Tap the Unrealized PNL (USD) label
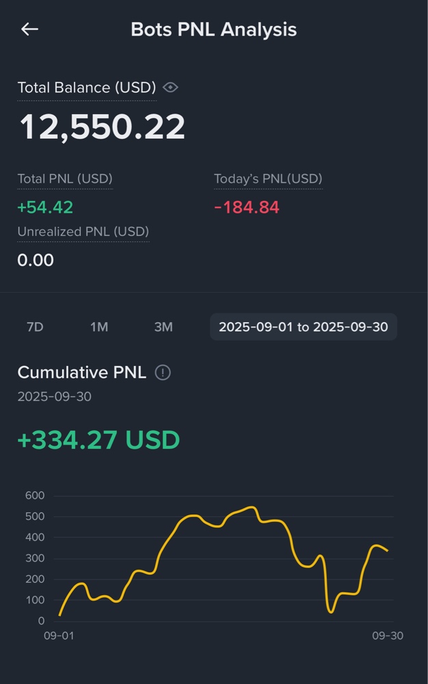 (x=83, y=231)
